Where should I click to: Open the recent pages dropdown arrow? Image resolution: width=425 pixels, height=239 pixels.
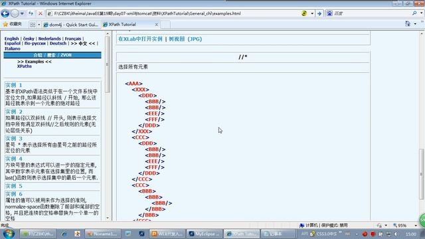22,13
